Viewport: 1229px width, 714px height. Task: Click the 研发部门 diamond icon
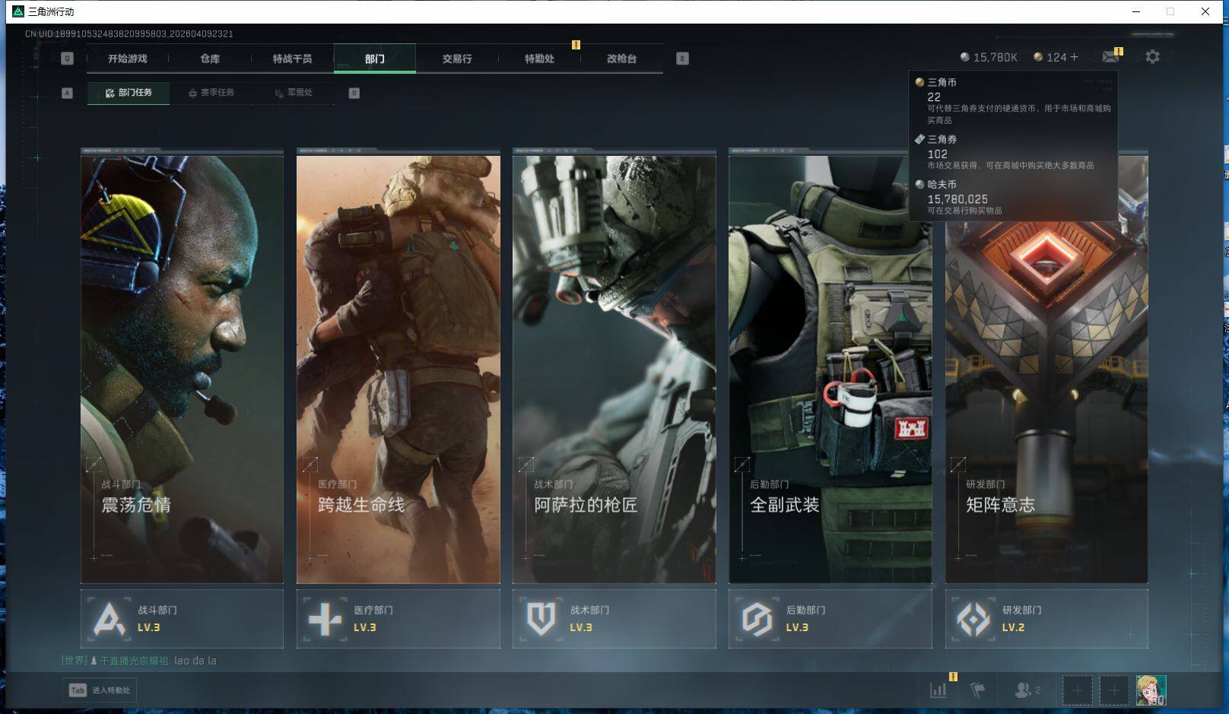coord(973,619)
